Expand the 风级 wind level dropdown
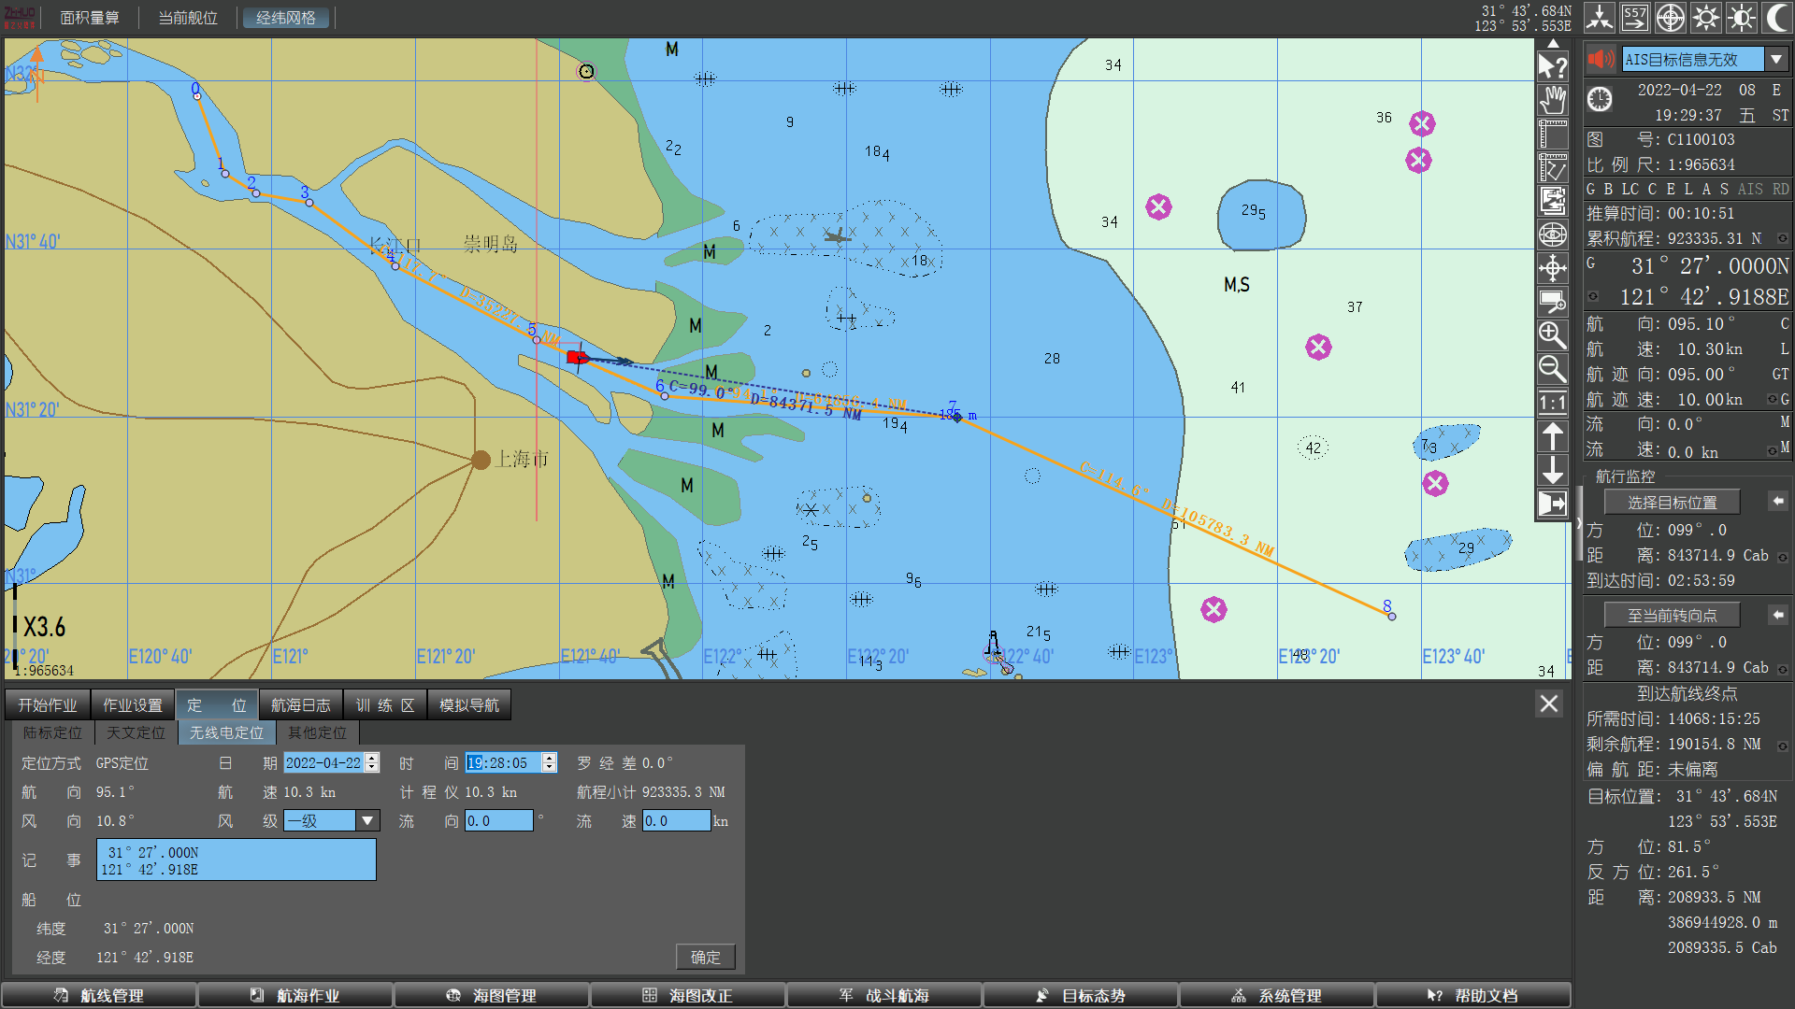Image resolution: width=1795 pixels, height=1009 pixels. pos(367,821)
